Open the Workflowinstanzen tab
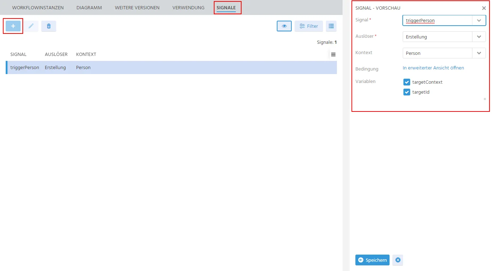Image resolution: width=492 pixels, height=271 pixels. 38,7
